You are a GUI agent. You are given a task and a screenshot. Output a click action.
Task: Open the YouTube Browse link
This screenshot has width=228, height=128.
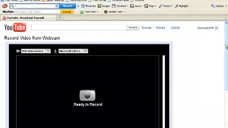[x=146, y=28]
